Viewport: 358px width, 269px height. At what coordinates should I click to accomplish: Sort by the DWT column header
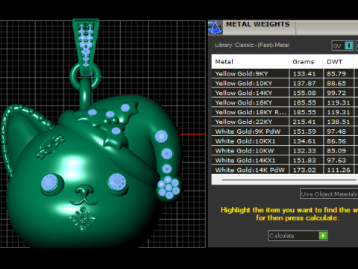point(338,61)
